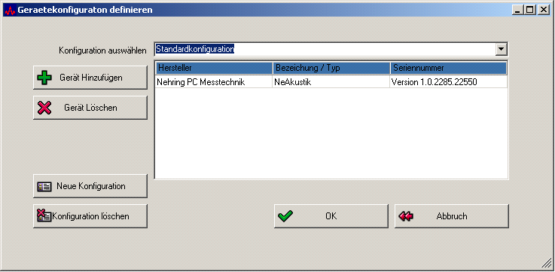Screen dimensions: 555x272
Task: Cancel by clicking the Abbruch label
Action: [x=452, y=216]
